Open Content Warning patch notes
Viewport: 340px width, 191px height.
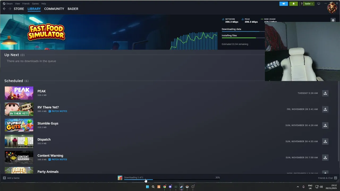coord(58,159)
